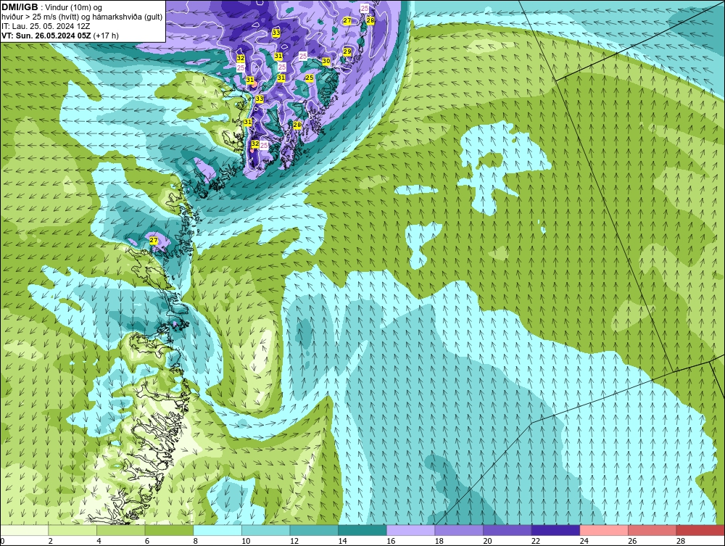The width and height of the screenshot is (725, 546).
Task: Click the 'IT: Lau. 25. 05. 2024 12Z' line
Action: click(x=45, y=26)
